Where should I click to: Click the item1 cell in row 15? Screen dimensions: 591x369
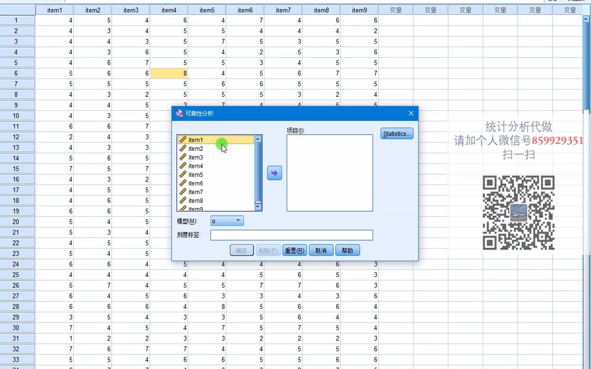click(x=54, y=169)
